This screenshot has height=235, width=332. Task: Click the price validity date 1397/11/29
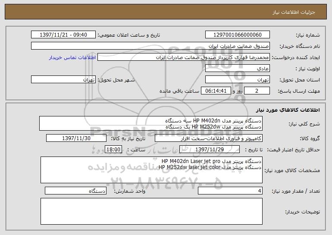tap(210, 150)
